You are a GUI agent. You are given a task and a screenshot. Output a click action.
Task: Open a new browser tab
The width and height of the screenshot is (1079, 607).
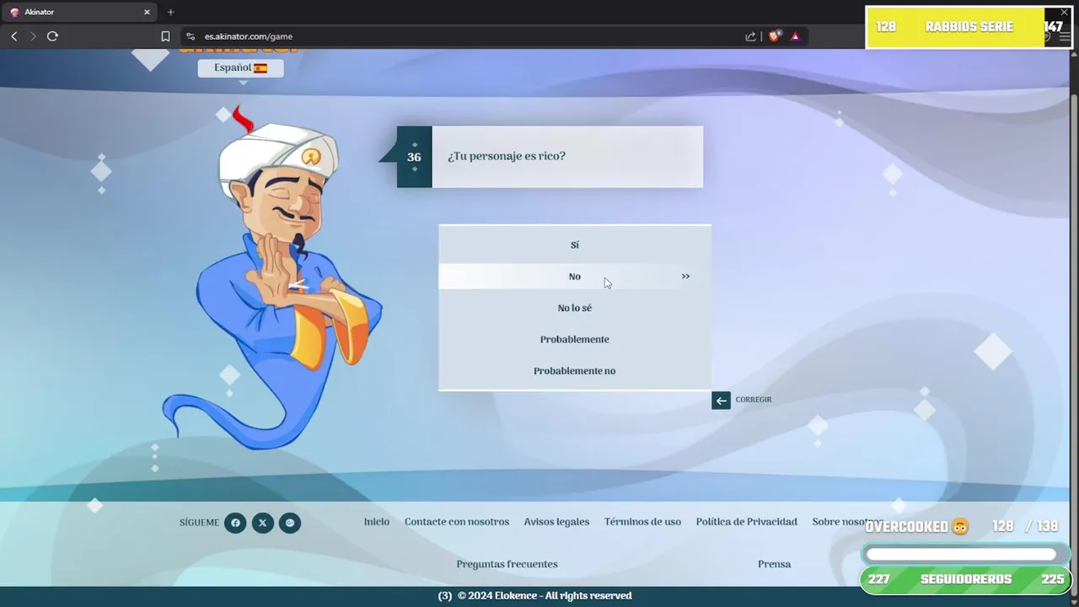click(x=170, y=12)
